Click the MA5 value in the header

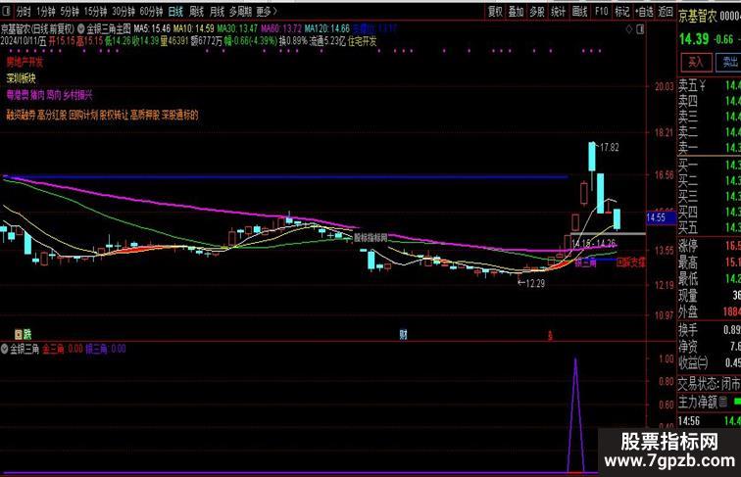[150, 28]
